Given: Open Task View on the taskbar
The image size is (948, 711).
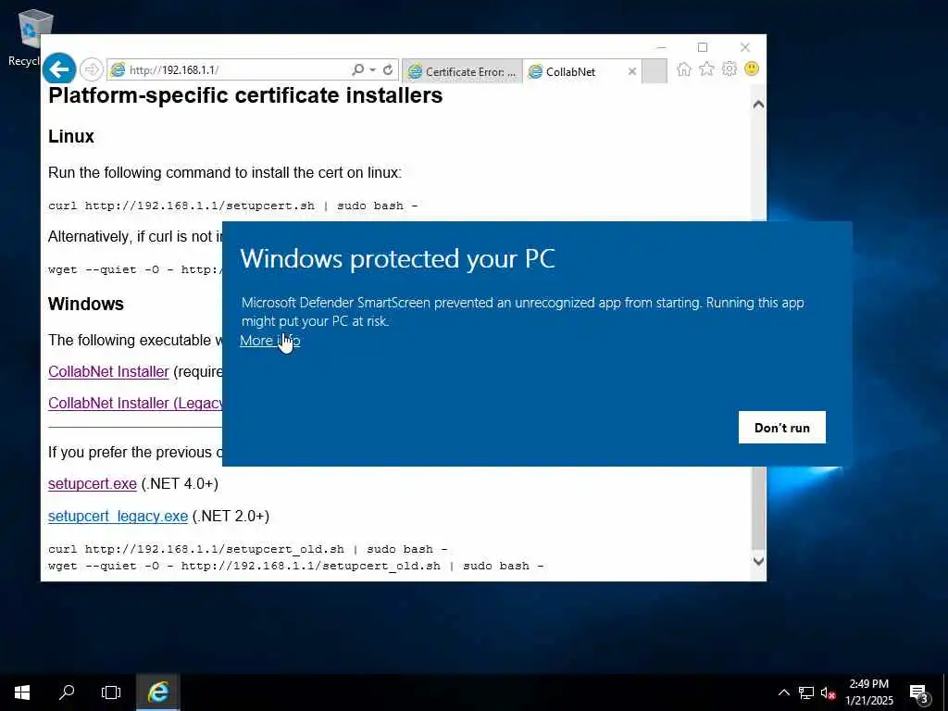Looking at the screenshot, I should pos(111,692).
